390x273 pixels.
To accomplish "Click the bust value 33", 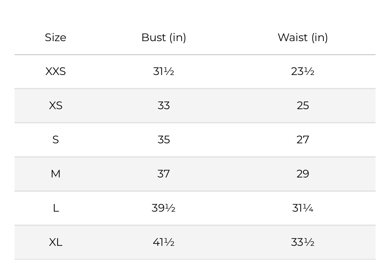I will click(x=164, y=106).
